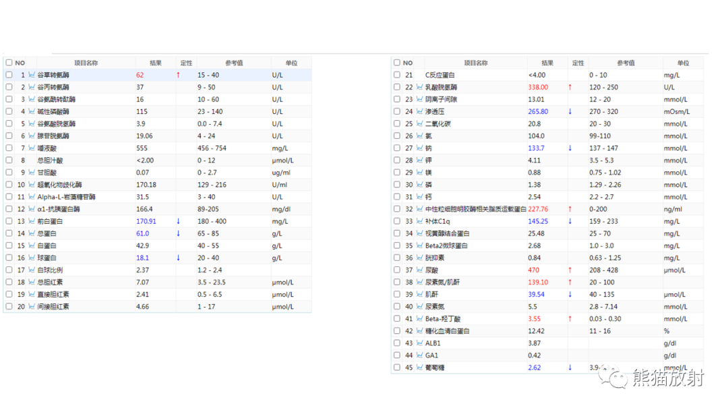728x410 pixels.
Task: Tick the select-all checkbox above row 1
Action: pos(9,62)
